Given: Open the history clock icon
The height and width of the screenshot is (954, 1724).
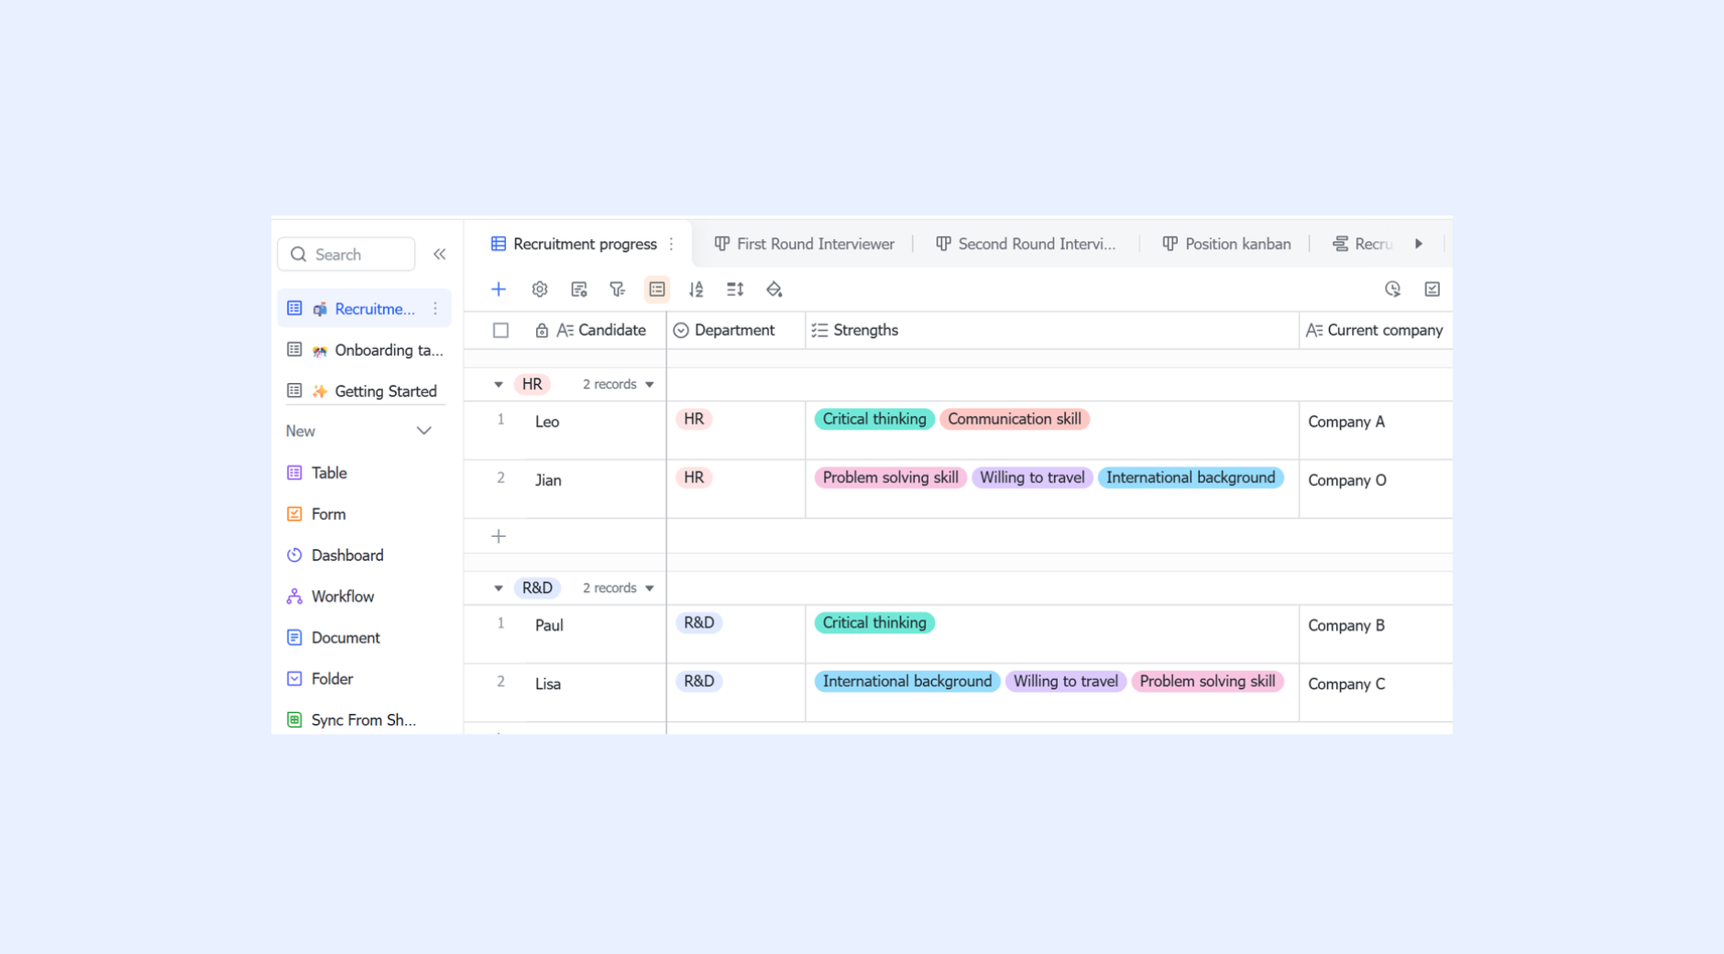Looking at the screenshot, I should (x=1392, y=290).
